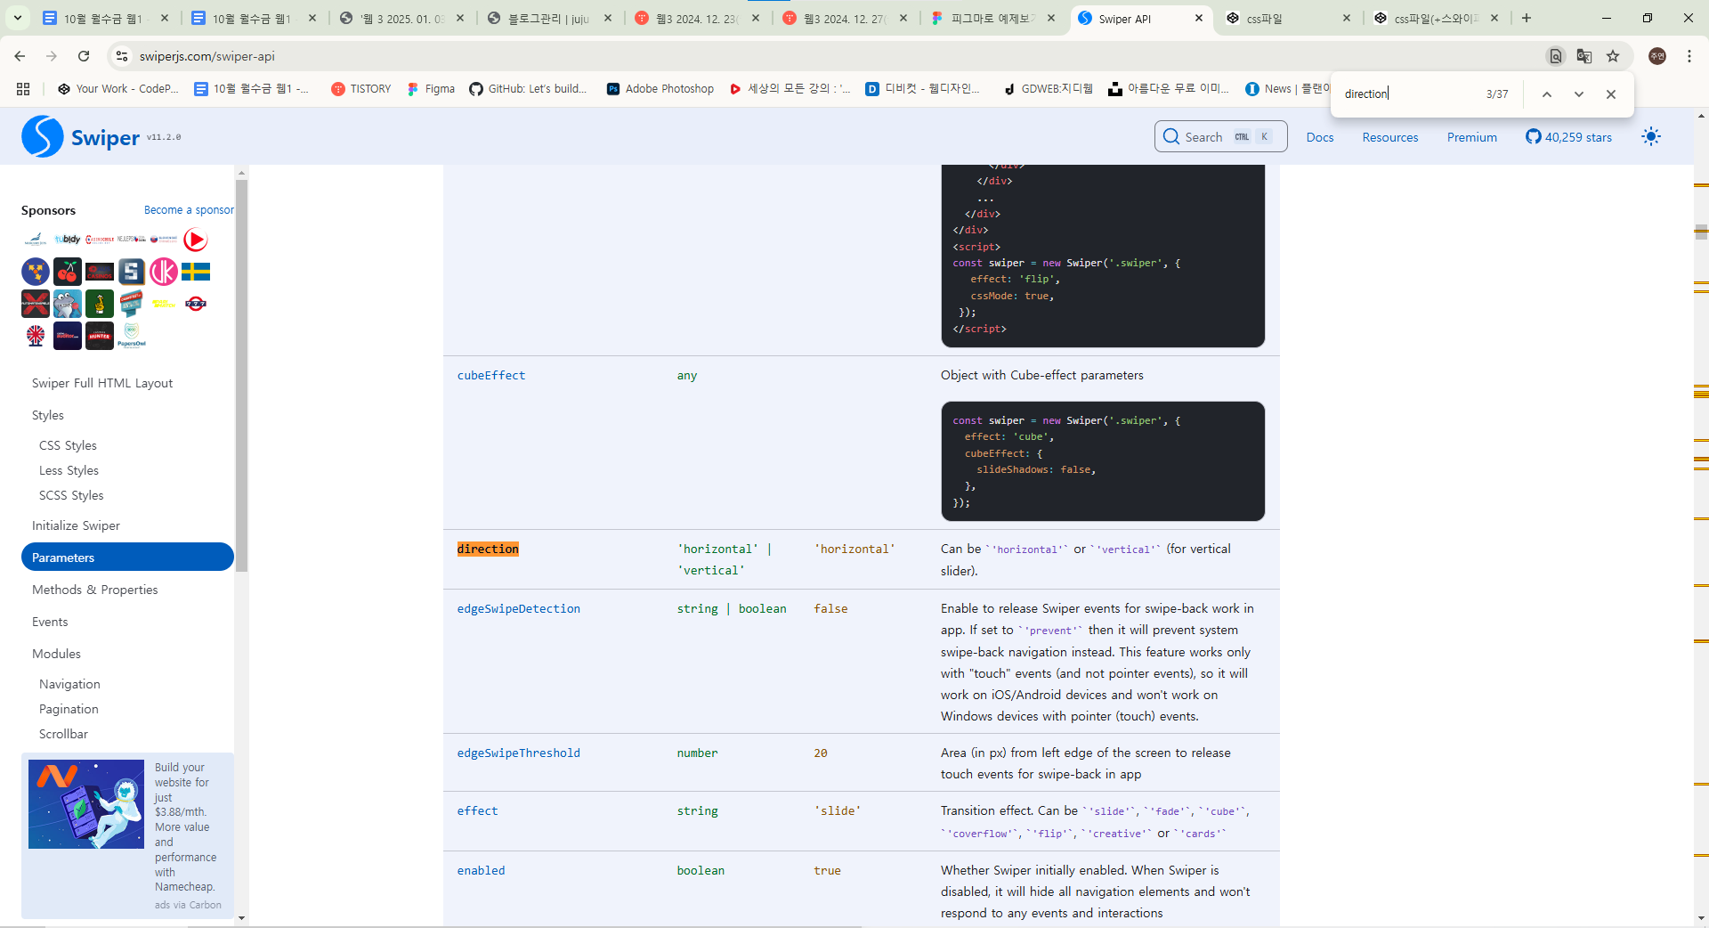Switch to the 블로그관리 | juju tab
Viewport: 1709px width, 928px height.
(x=549, y=18)
